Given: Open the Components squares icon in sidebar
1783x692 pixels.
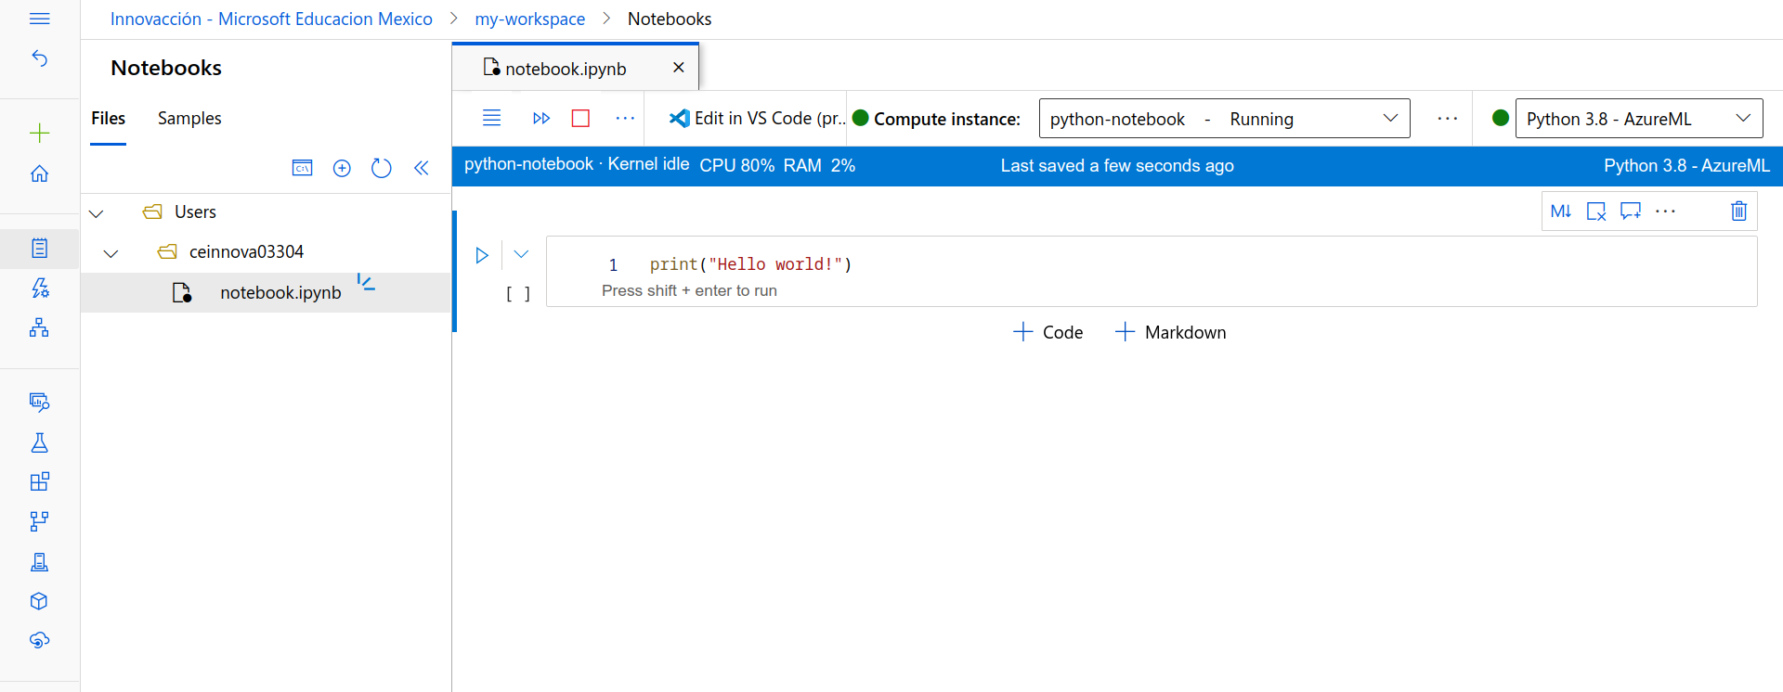Looking at the screenshot, I should 40,481.
